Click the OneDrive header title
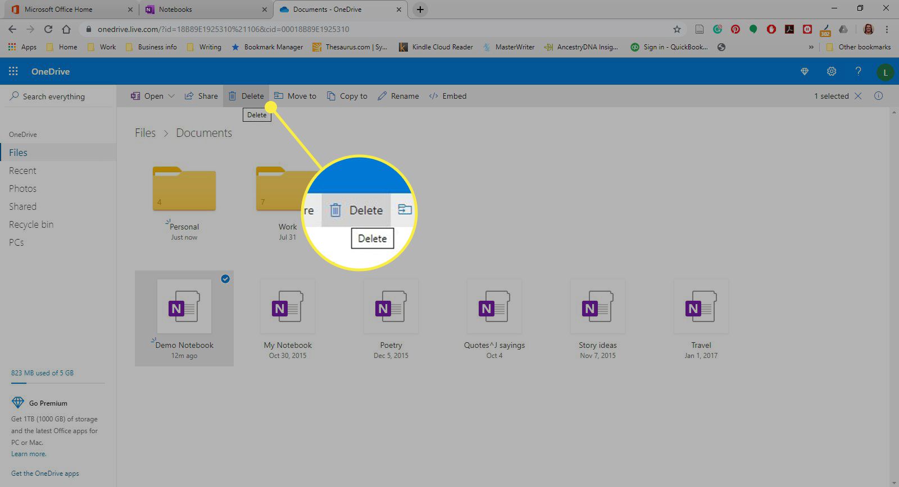The width and height of the screenshot is (899, 487). 51,71
